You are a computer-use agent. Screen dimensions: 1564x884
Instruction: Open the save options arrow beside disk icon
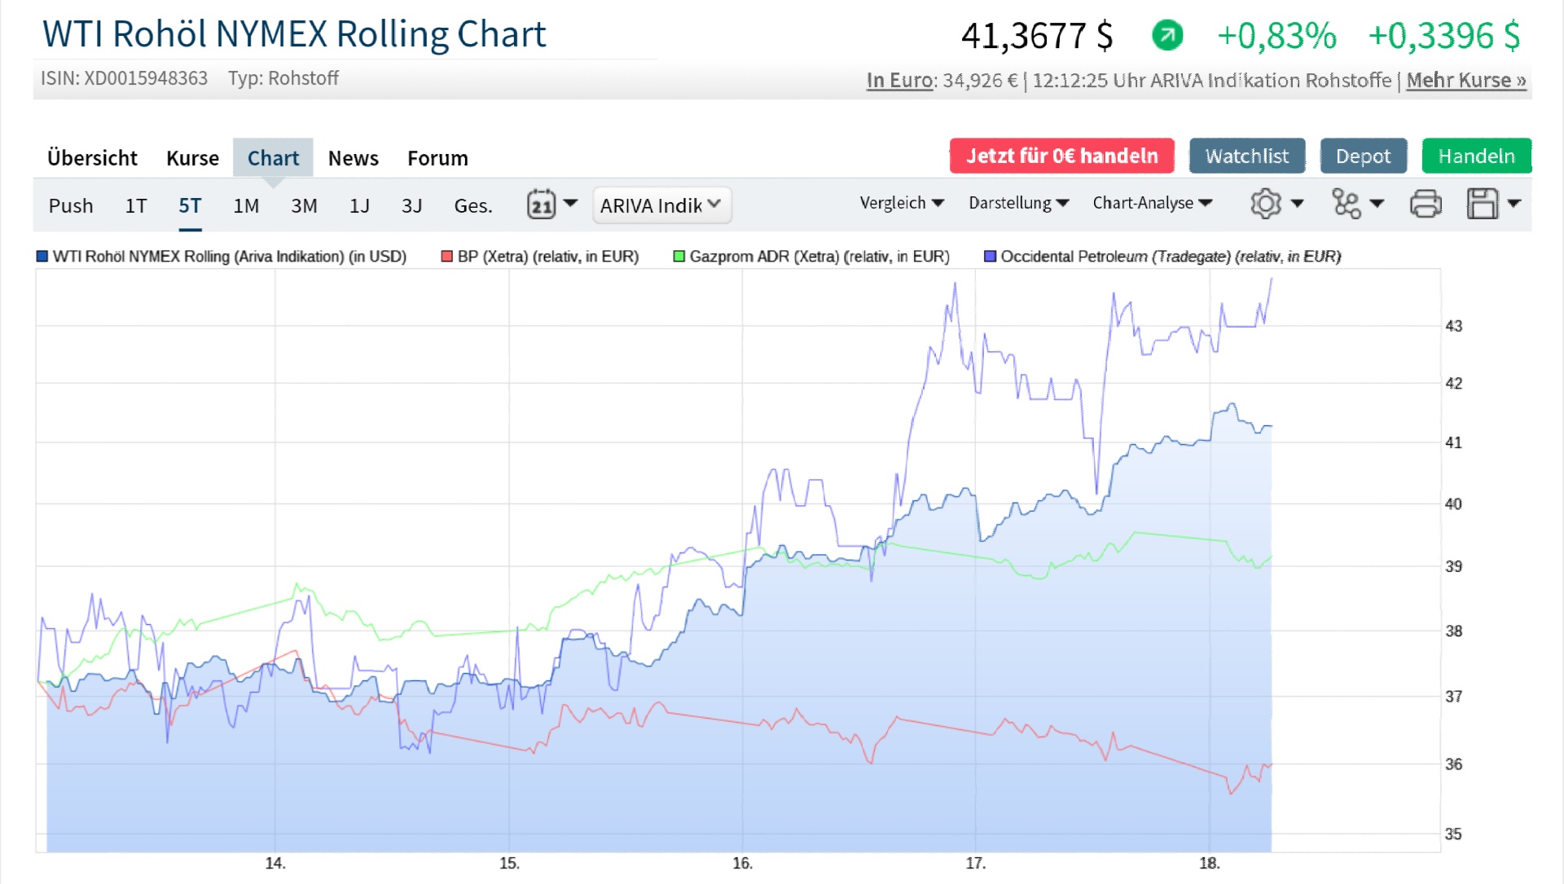pyautogui.click(x=1515, y=205)
